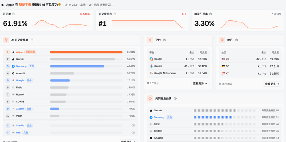Click the 共同提及指数 61 value for Samsung

[270, 117]
